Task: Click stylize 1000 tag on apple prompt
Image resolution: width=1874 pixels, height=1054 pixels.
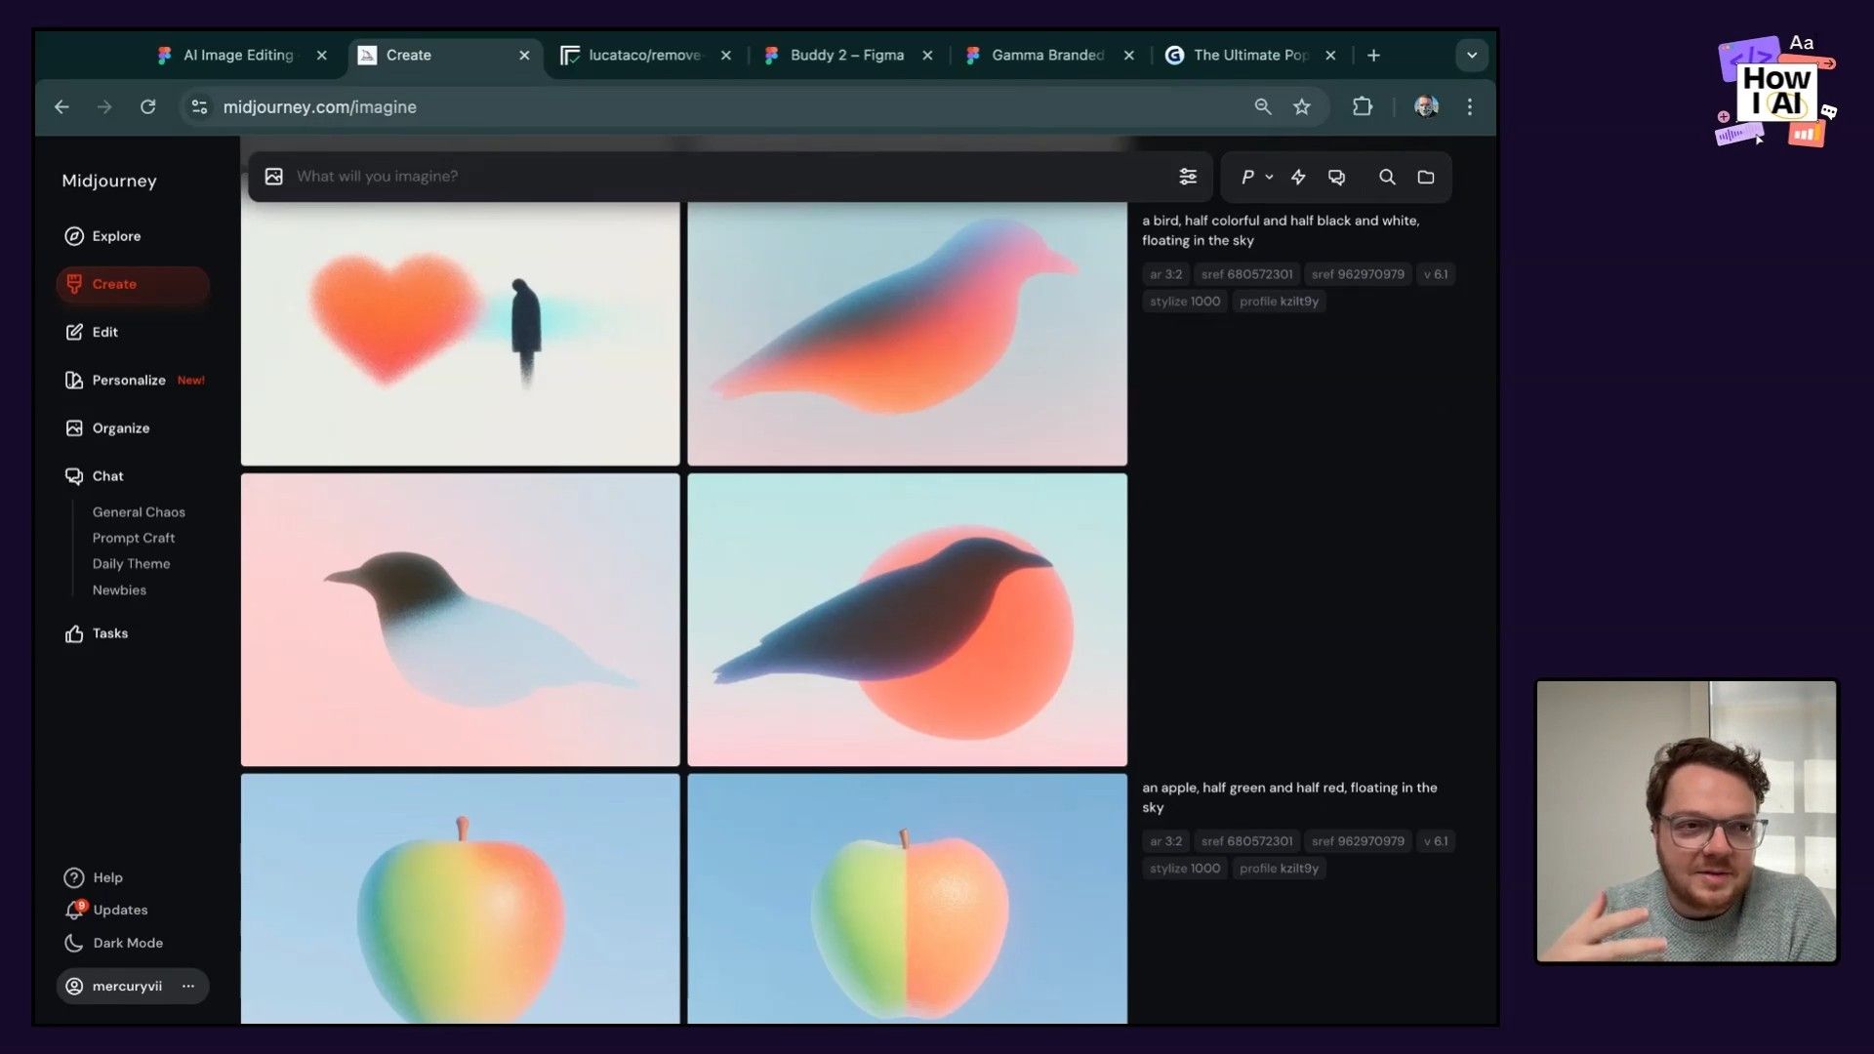Action: click(x=1185, y=869)
